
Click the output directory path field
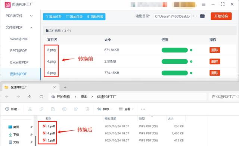click(x=172, y=16)
